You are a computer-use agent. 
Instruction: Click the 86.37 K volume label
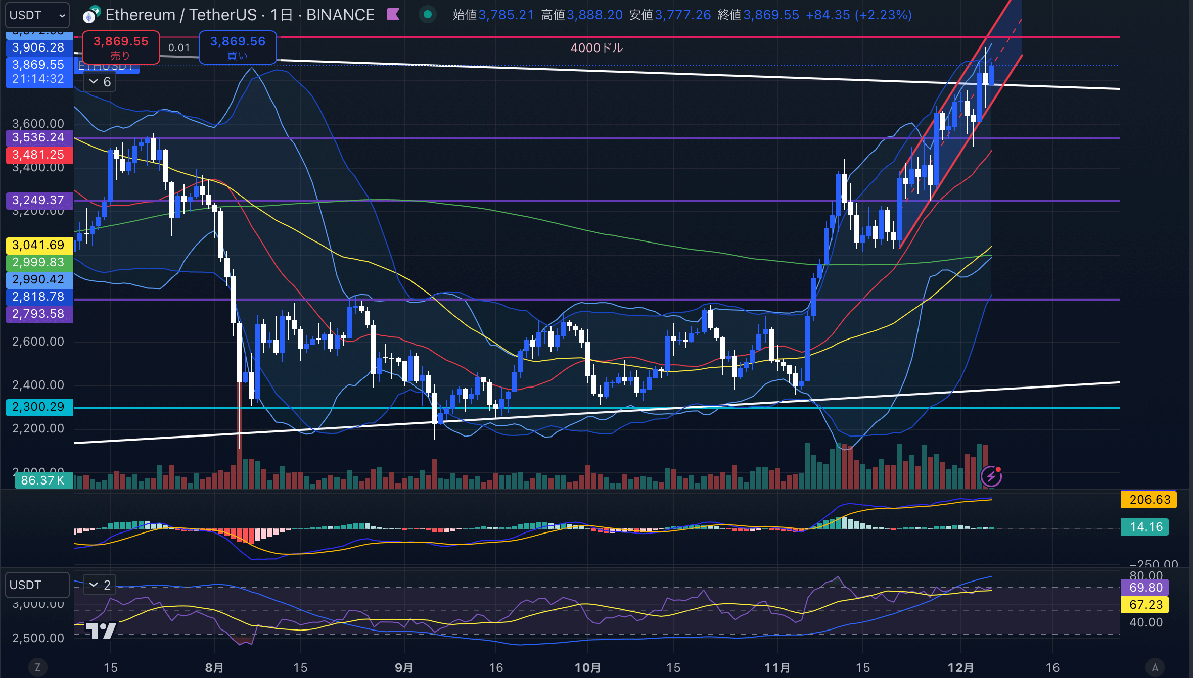43,480
